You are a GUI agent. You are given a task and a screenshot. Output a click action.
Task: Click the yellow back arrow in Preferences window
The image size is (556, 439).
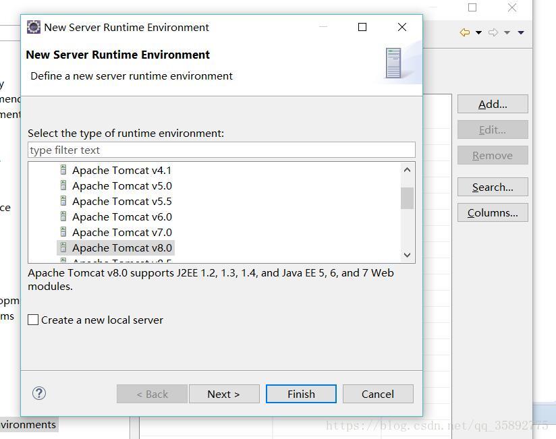464,32
